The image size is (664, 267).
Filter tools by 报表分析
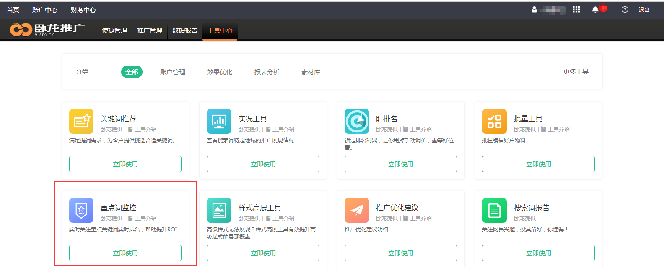267,72
